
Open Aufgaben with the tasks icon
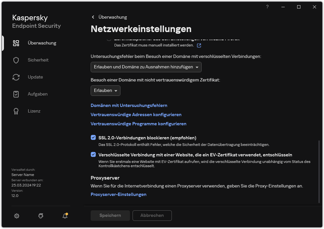coord(16,94)
